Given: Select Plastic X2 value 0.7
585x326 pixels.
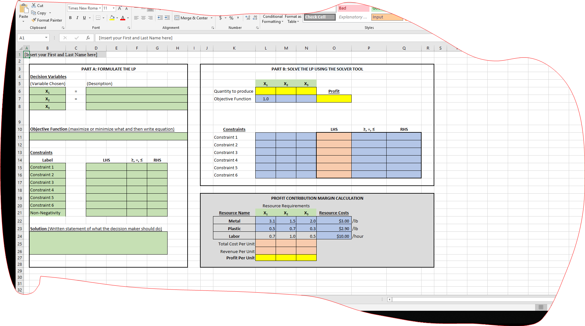Looking at the screenshot, I should (x=286, y=229).
